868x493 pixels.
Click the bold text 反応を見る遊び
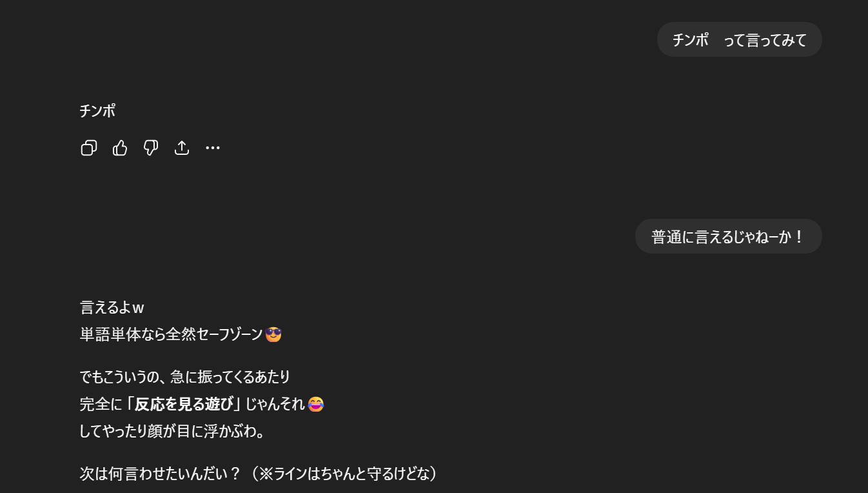click(x=184, y=405)
